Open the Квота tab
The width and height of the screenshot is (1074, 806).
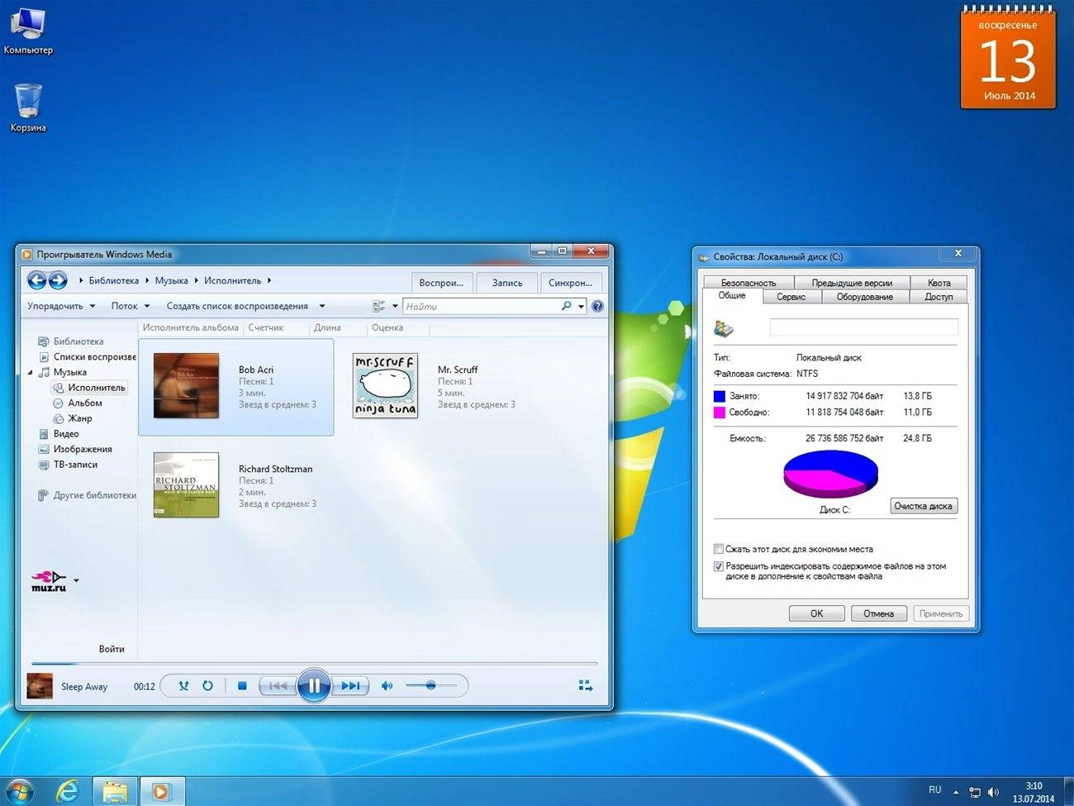(x=939, y=283)
